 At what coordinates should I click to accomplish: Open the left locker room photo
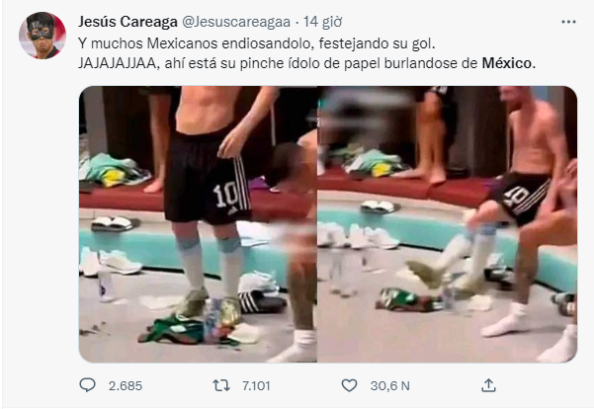(198, 224)
